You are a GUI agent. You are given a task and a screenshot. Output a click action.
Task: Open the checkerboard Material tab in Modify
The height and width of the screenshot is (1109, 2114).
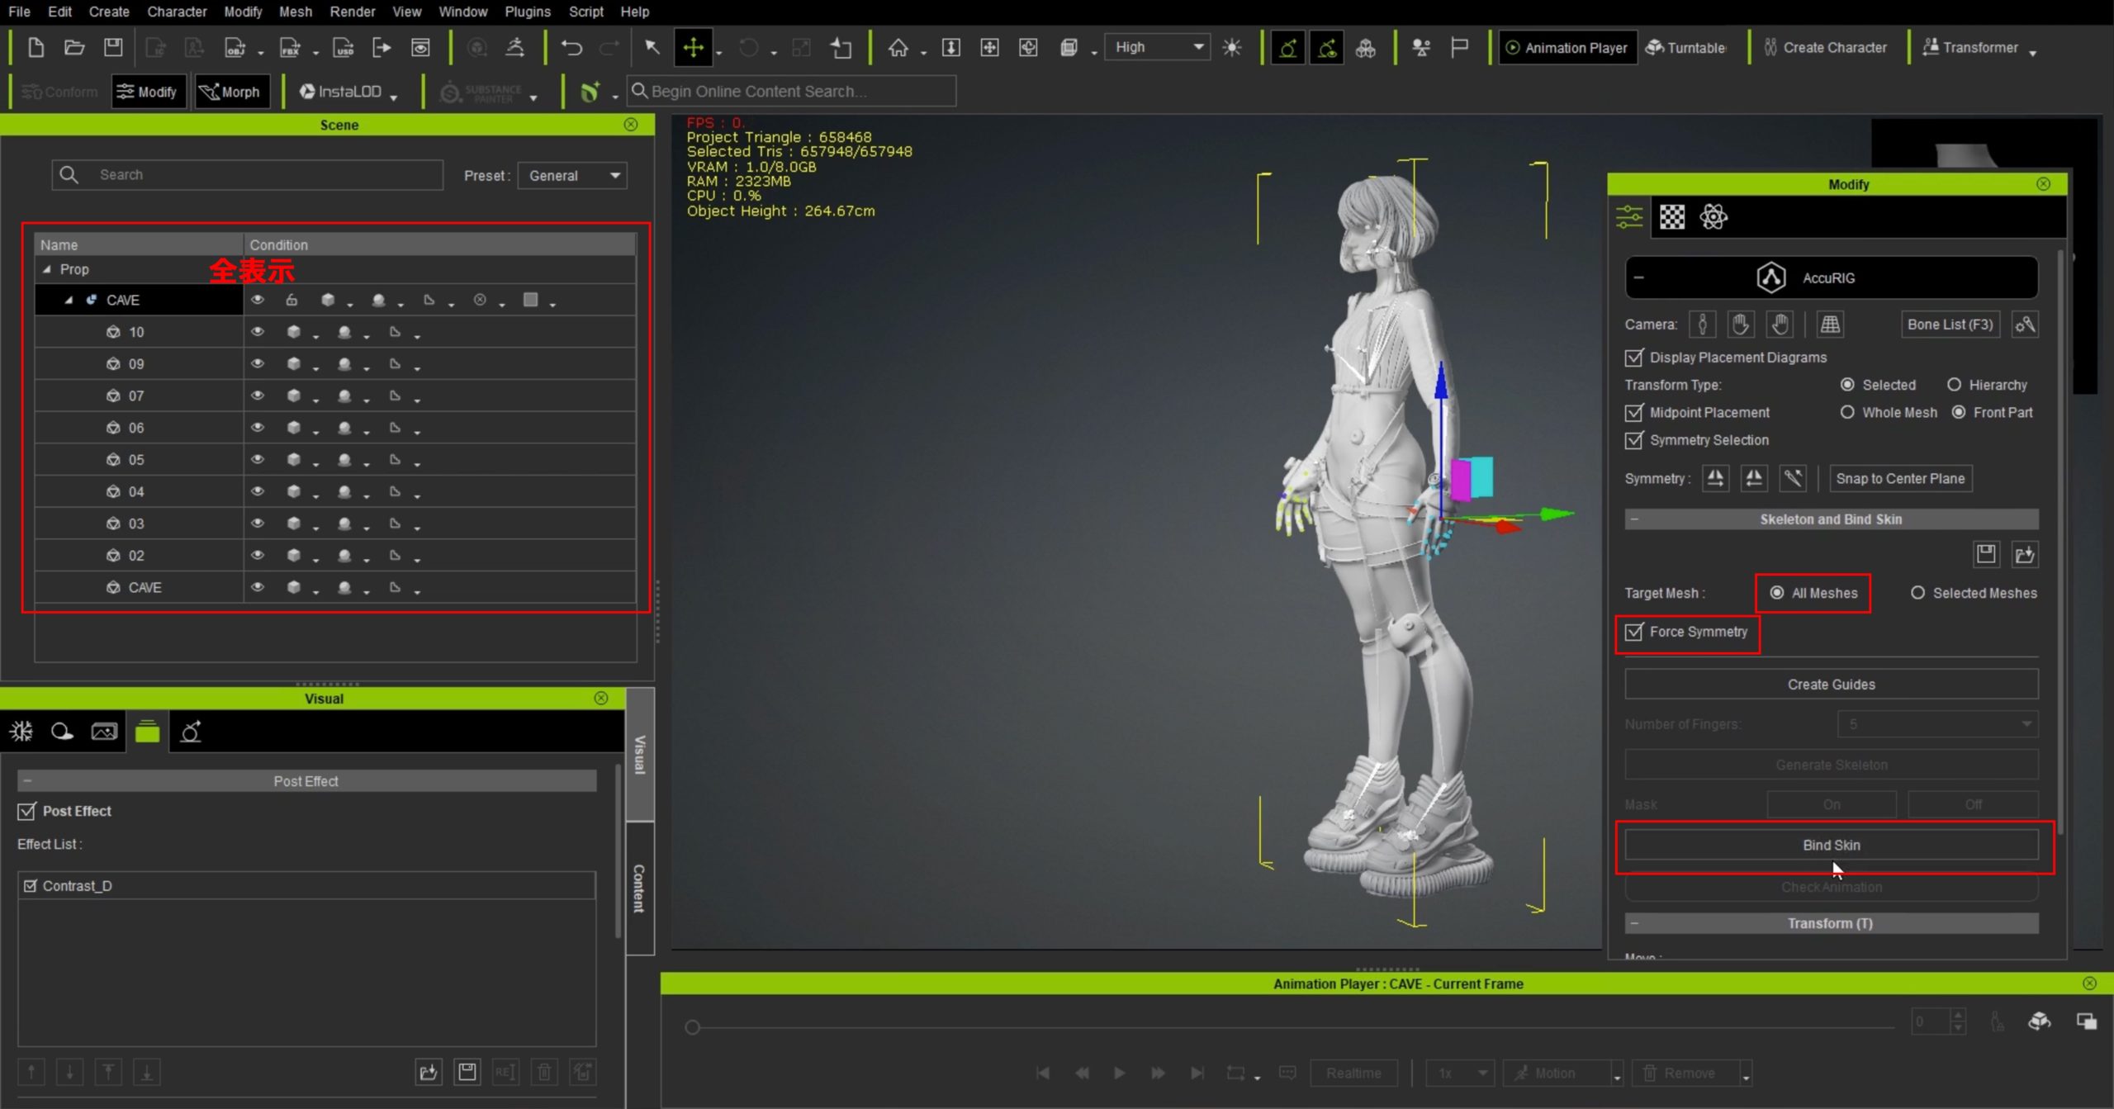click(x=1672, y=217)
